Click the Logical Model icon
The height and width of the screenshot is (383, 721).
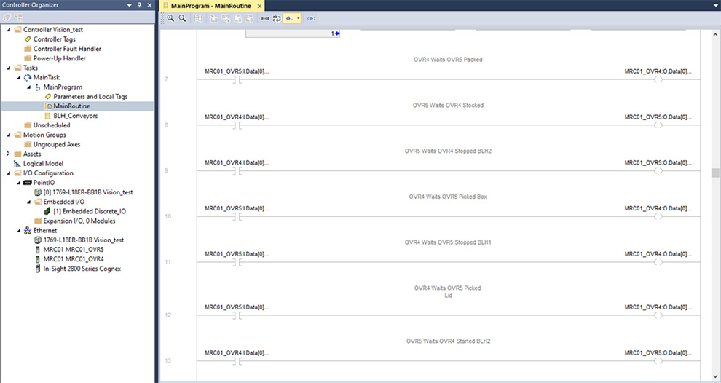point(17,164)
